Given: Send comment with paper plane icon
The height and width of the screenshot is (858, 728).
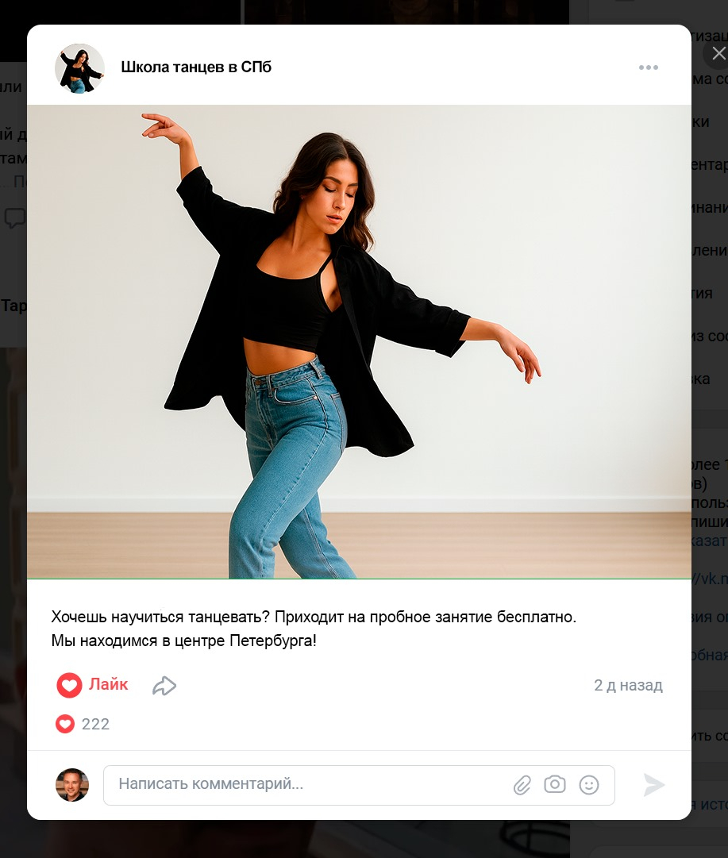Looking at the screenshot, I should click(653, 785).
